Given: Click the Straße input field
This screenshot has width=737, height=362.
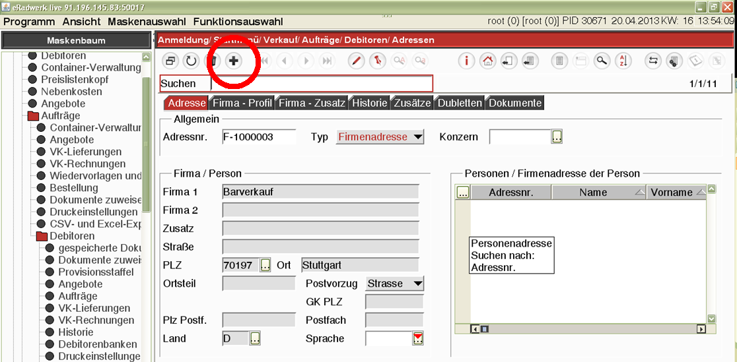Looking at the screenshot, I should [x=320, y=247].
